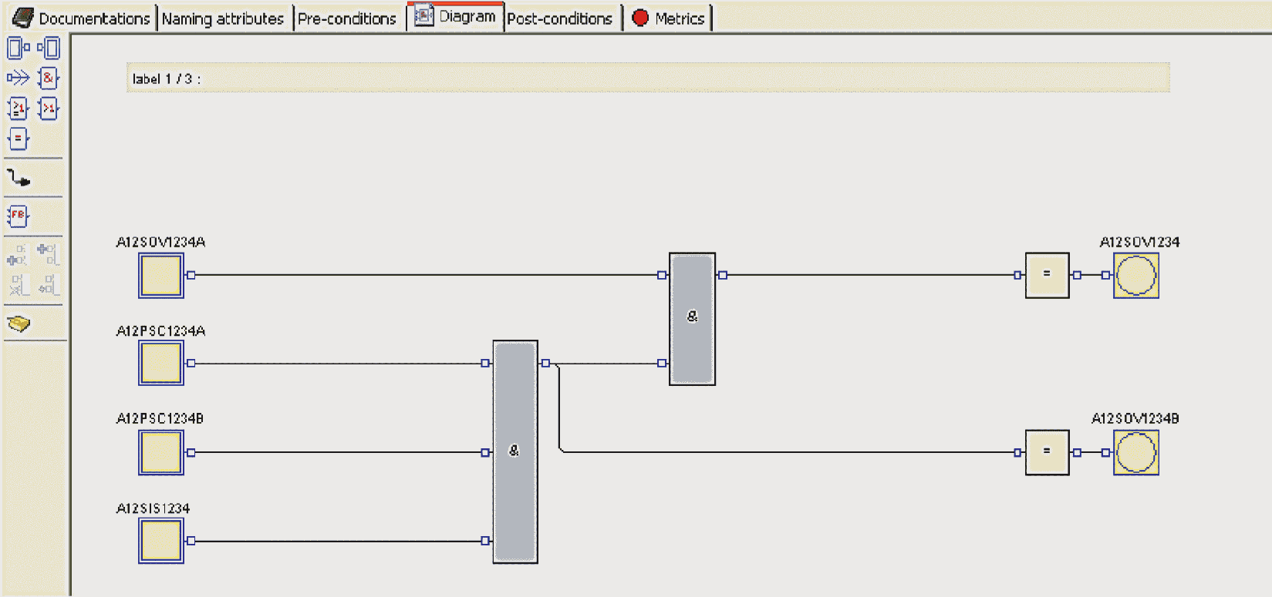Select the large AND gate with three inputs

click(x=515, y=452)
